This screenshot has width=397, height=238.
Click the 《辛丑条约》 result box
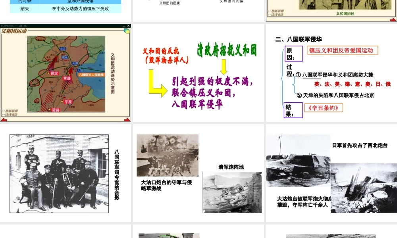324,108
